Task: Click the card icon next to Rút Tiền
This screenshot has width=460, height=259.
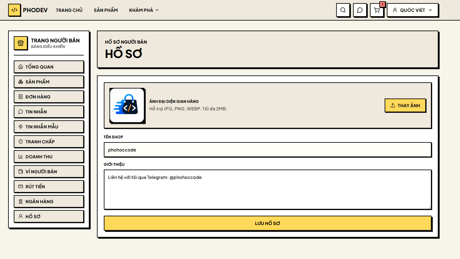Action: click(x=21, y=186)
